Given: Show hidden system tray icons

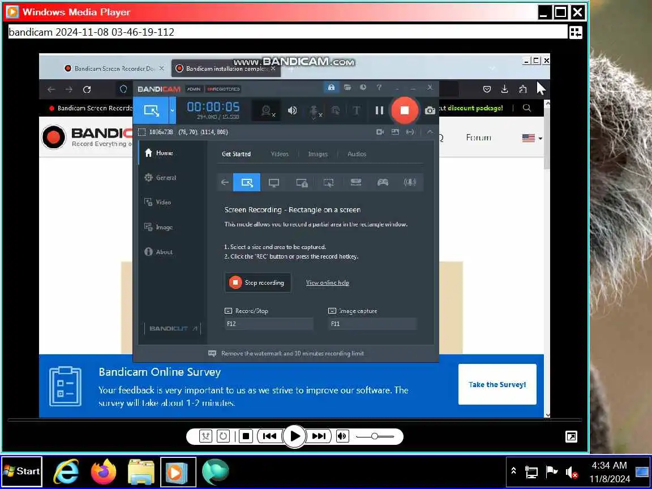Looking at the screenshot, I should point(513,471).
